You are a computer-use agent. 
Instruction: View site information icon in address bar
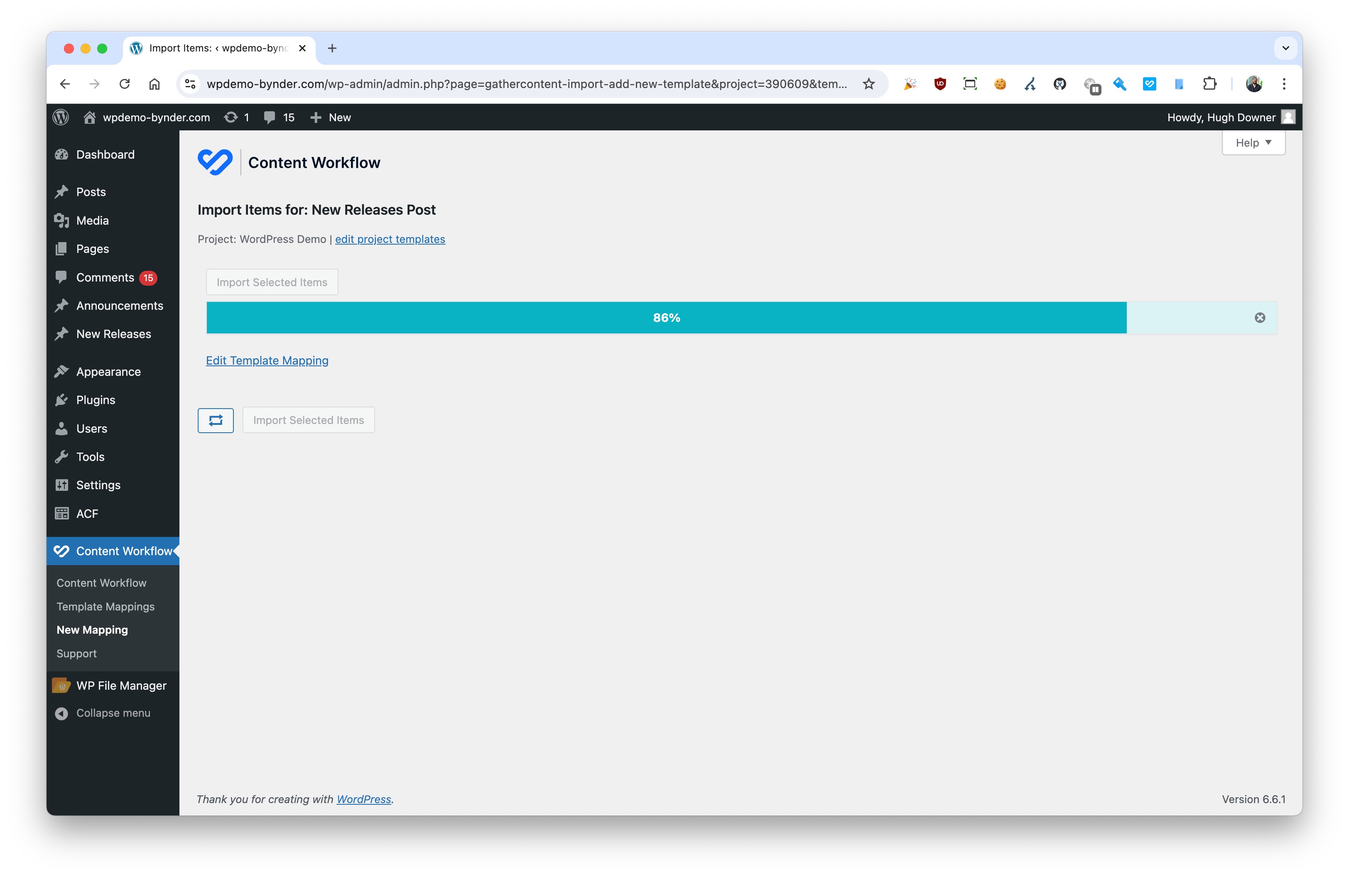coord(191,84)
